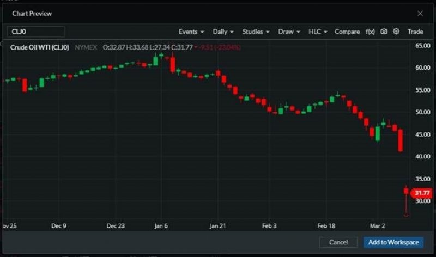This screenshot has height=257, width=436.
Task: Click the Dec 23 date axis label
Action: pos(116,226)
